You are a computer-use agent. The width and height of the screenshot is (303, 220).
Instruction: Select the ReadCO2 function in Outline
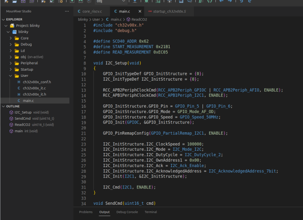(x=22, y=125)
